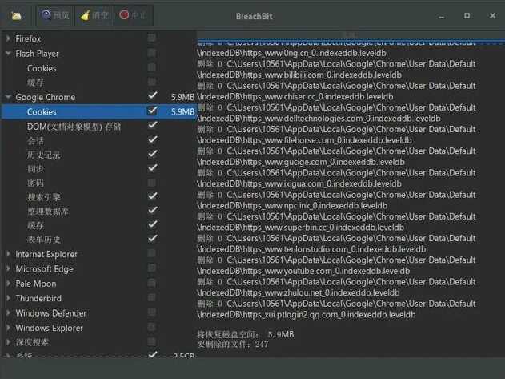Uncheck the DOM(文档对象模型) 存储 checkbox
This screenshot has height=379, width=505.
coord(152,125)
